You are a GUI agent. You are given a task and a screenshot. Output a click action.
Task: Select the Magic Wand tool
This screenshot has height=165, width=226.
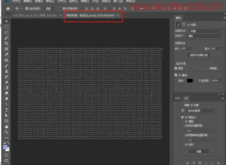click(x=6, y=38)
